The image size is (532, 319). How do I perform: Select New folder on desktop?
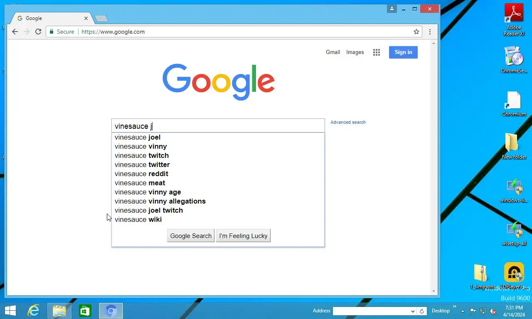coord(514,146)
